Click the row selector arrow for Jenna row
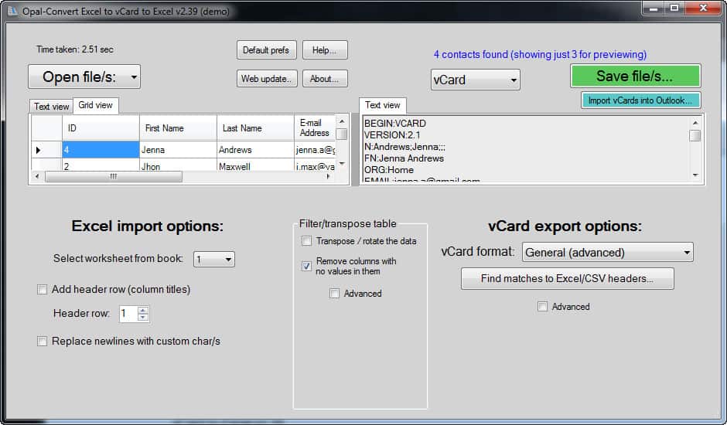Viewport: 727px width, 425px height. 39,150
